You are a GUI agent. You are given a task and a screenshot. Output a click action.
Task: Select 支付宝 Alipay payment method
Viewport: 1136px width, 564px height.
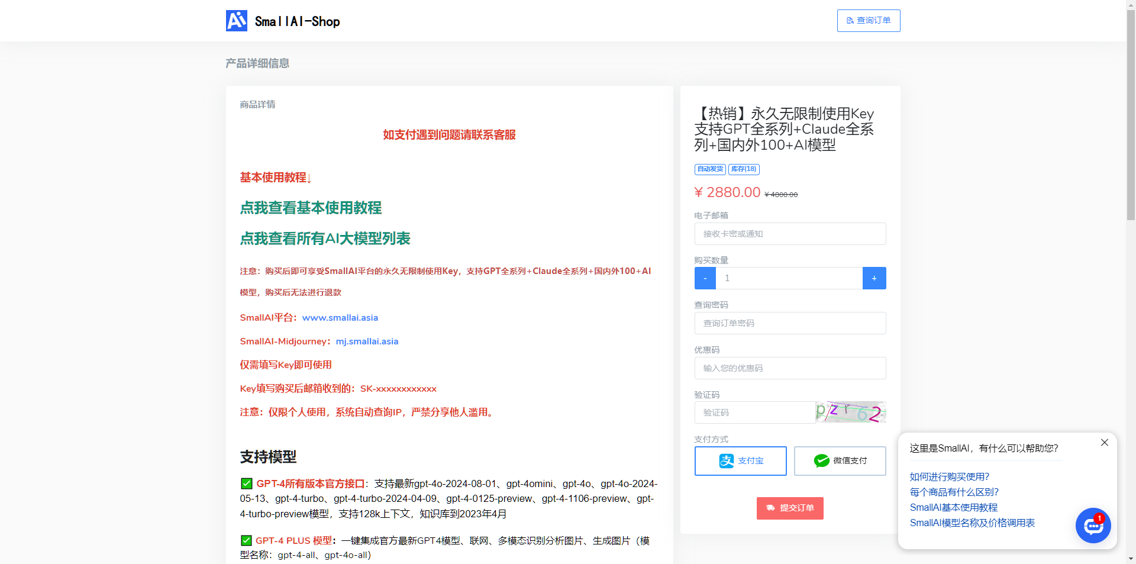click(x=741, y=461)
